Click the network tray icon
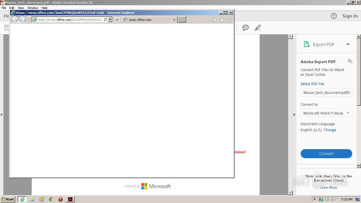Viewport: 361px width, 203px height. (x=321, y=199)
